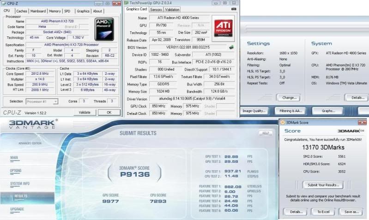
Task: Click the Help button in 3DMark Vantage
Action: pos(265,133)
